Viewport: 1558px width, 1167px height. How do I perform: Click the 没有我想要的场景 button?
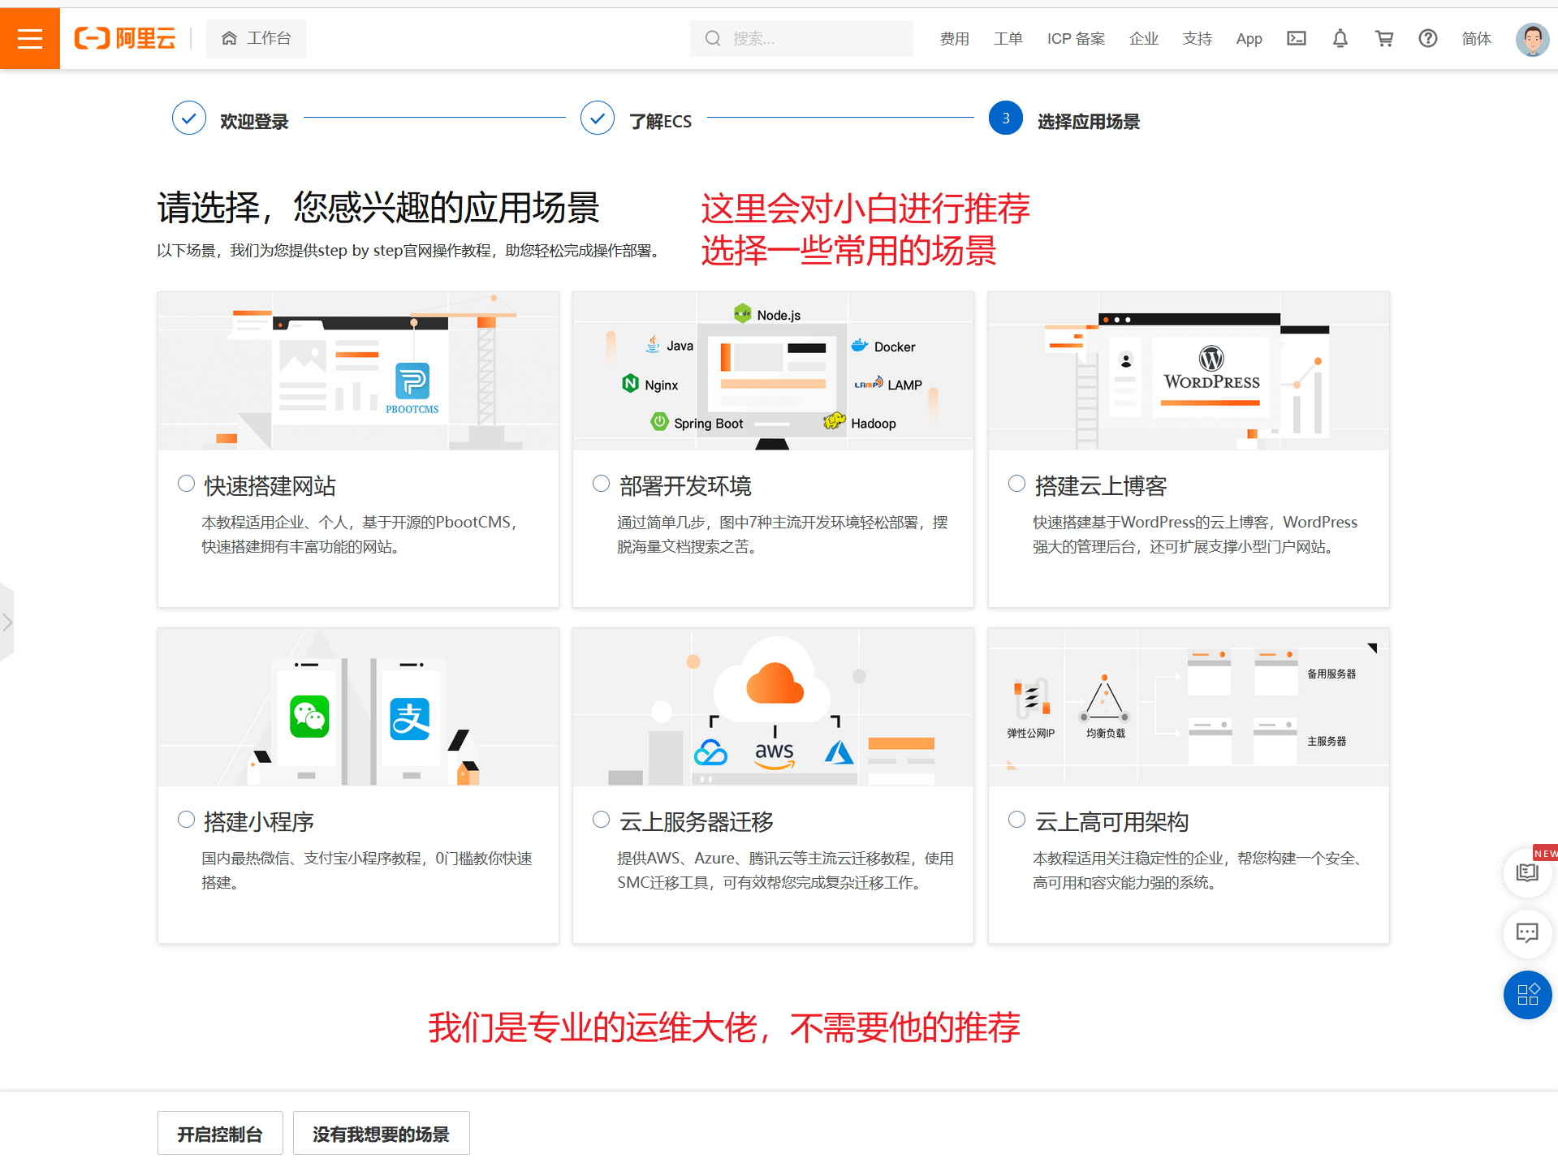pos(381,1133)
